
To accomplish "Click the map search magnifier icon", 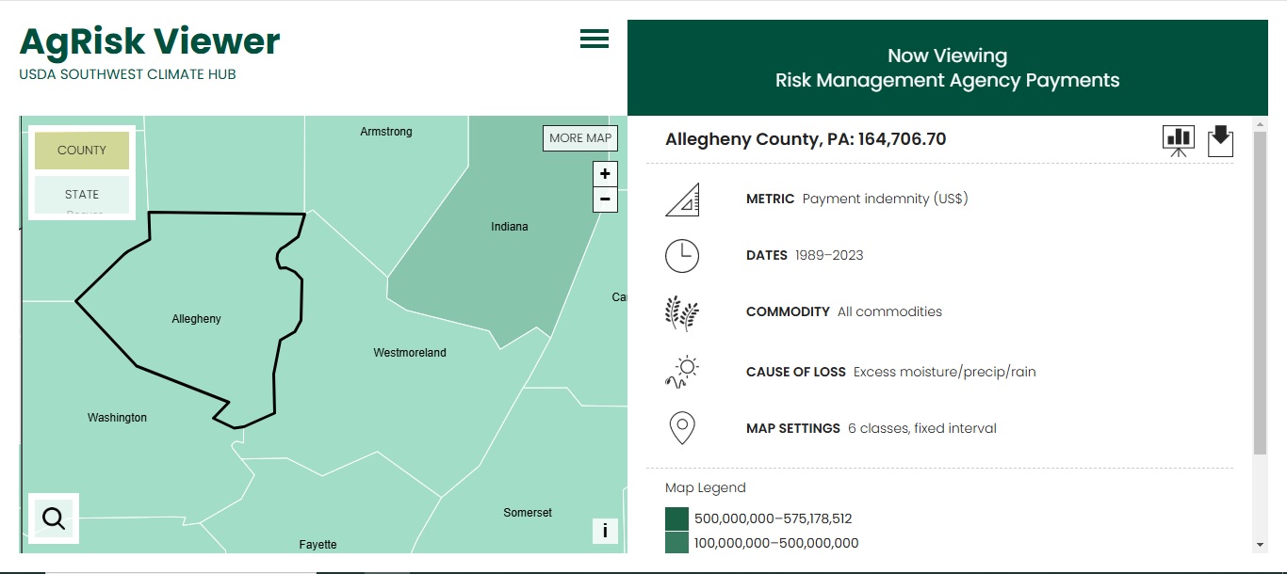I will click(x=54, y=518).
